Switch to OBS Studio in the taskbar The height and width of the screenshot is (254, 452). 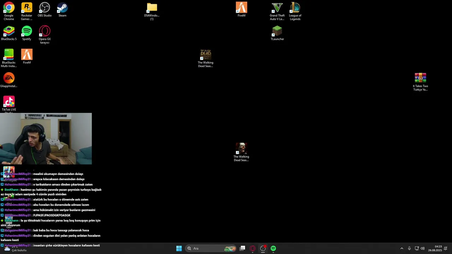[x=263, y=248]
